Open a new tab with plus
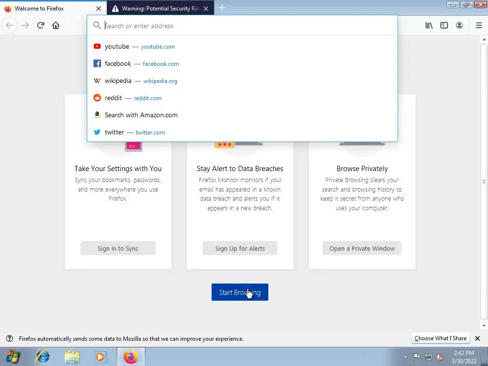The image size is (488, 366). pos(222,8)
